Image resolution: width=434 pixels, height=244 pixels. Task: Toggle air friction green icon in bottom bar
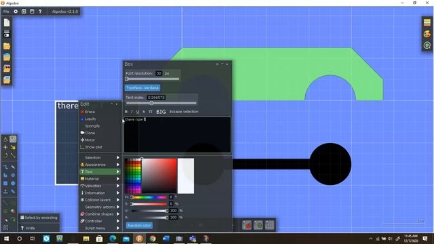pyautogui.click(x=258, y=225)
